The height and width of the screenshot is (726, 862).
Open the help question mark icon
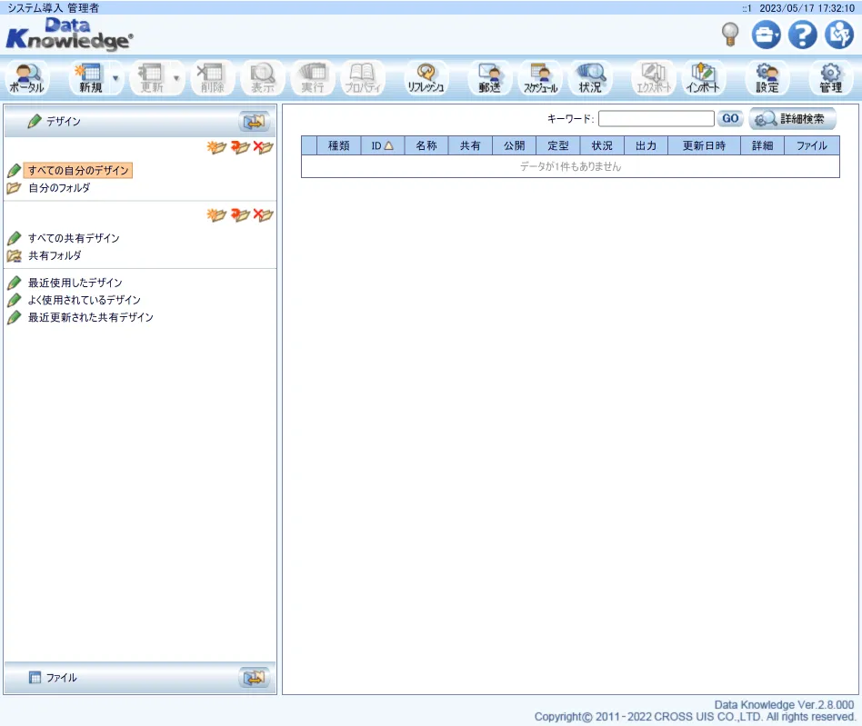pos(802,35)
